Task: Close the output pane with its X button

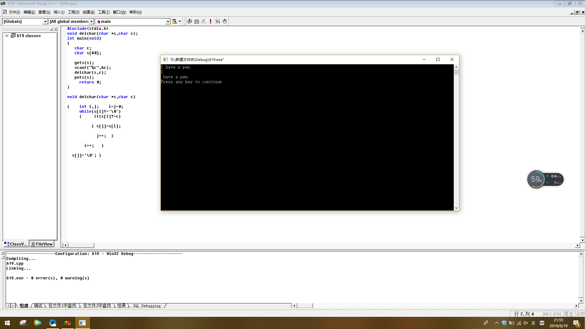Action: [x=2, y=253]
